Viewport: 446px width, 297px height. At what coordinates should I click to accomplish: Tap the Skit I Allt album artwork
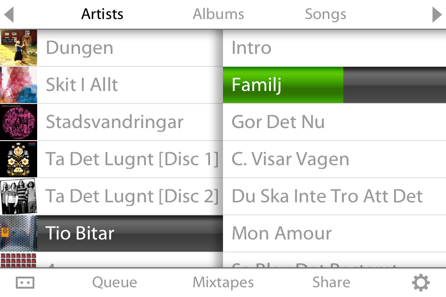(19, 85)
